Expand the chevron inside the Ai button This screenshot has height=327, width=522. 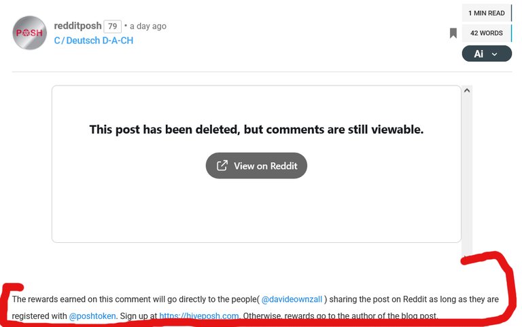coord(495,54)
